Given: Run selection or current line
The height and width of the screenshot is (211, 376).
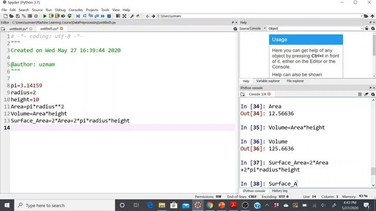Looking at the screenshot, I should (x=63, y=16).
